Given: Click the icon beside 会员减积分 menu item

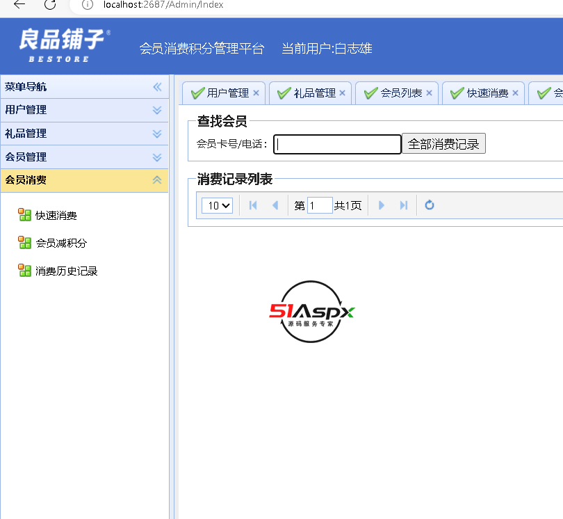Looking at the screenshot, I should [24, 243].
